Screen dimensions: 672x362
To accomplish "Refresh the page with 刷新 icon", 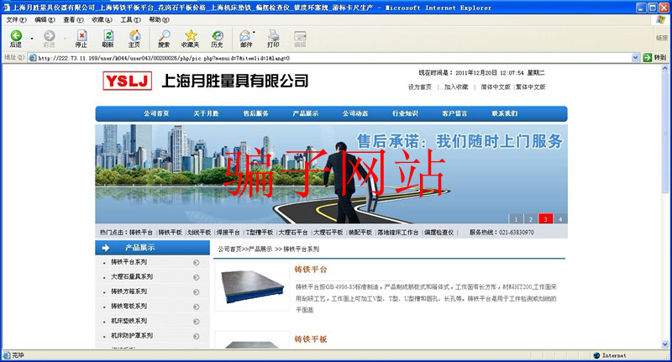I will coord(108,36).
